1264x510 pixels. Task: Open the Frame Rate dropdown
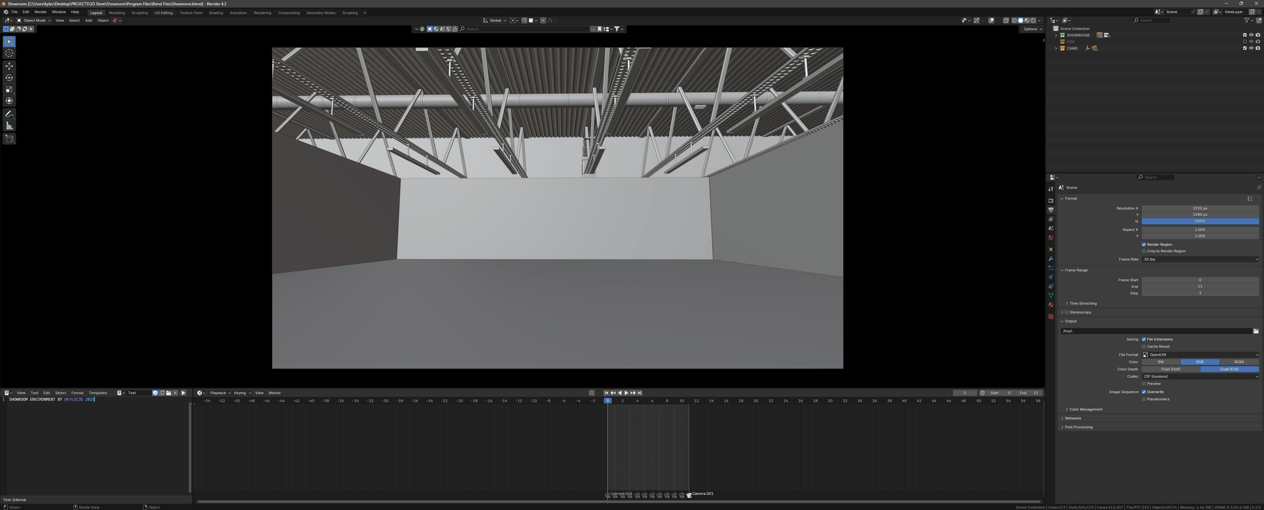(1200, 260)
